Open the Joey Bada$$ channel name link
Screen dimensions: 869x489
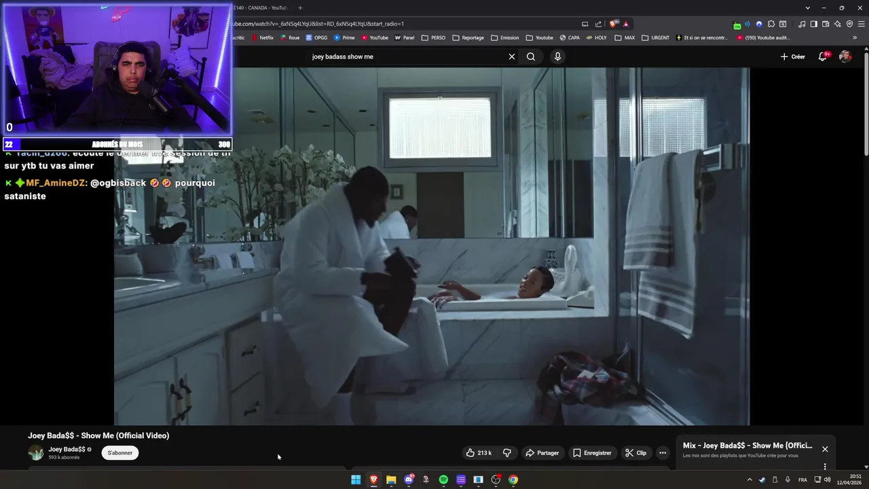67,449
